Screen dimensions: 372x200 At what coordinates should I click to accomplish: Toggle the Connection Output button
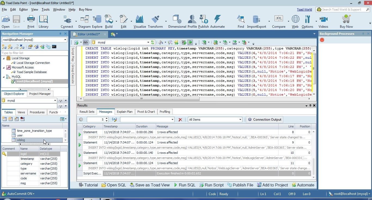click(264, 120)
